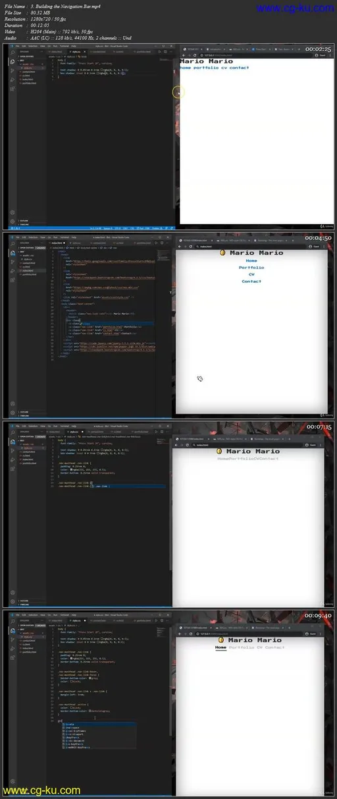Open the File menu in the 00:04:50 frame
This screenshot has height=799, width=337.
(x=18, y=237)
